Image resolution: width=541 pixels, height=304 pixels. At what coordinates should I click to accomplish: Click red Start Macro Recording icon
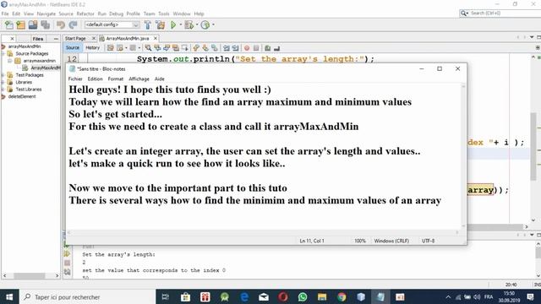pyautogui.click(x=247, y=48)
